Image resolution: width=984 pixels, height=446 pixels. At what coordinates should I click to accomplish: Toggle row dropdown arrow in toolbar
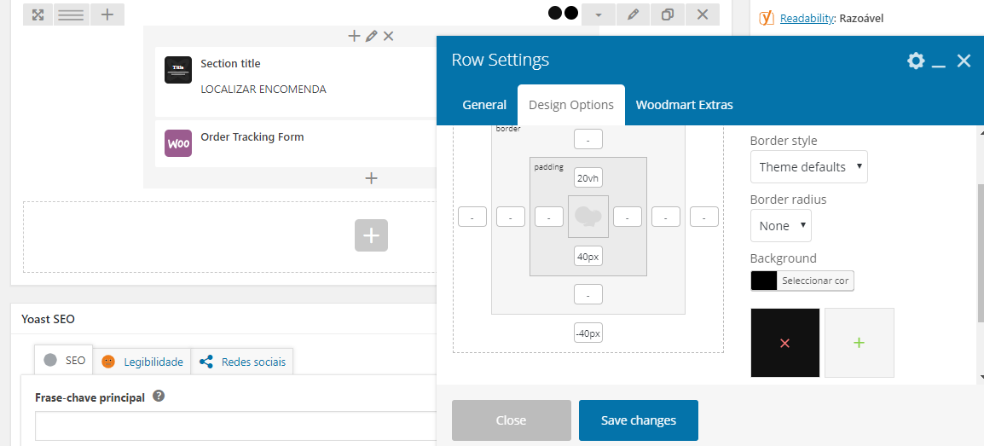[x=599, y=14]
